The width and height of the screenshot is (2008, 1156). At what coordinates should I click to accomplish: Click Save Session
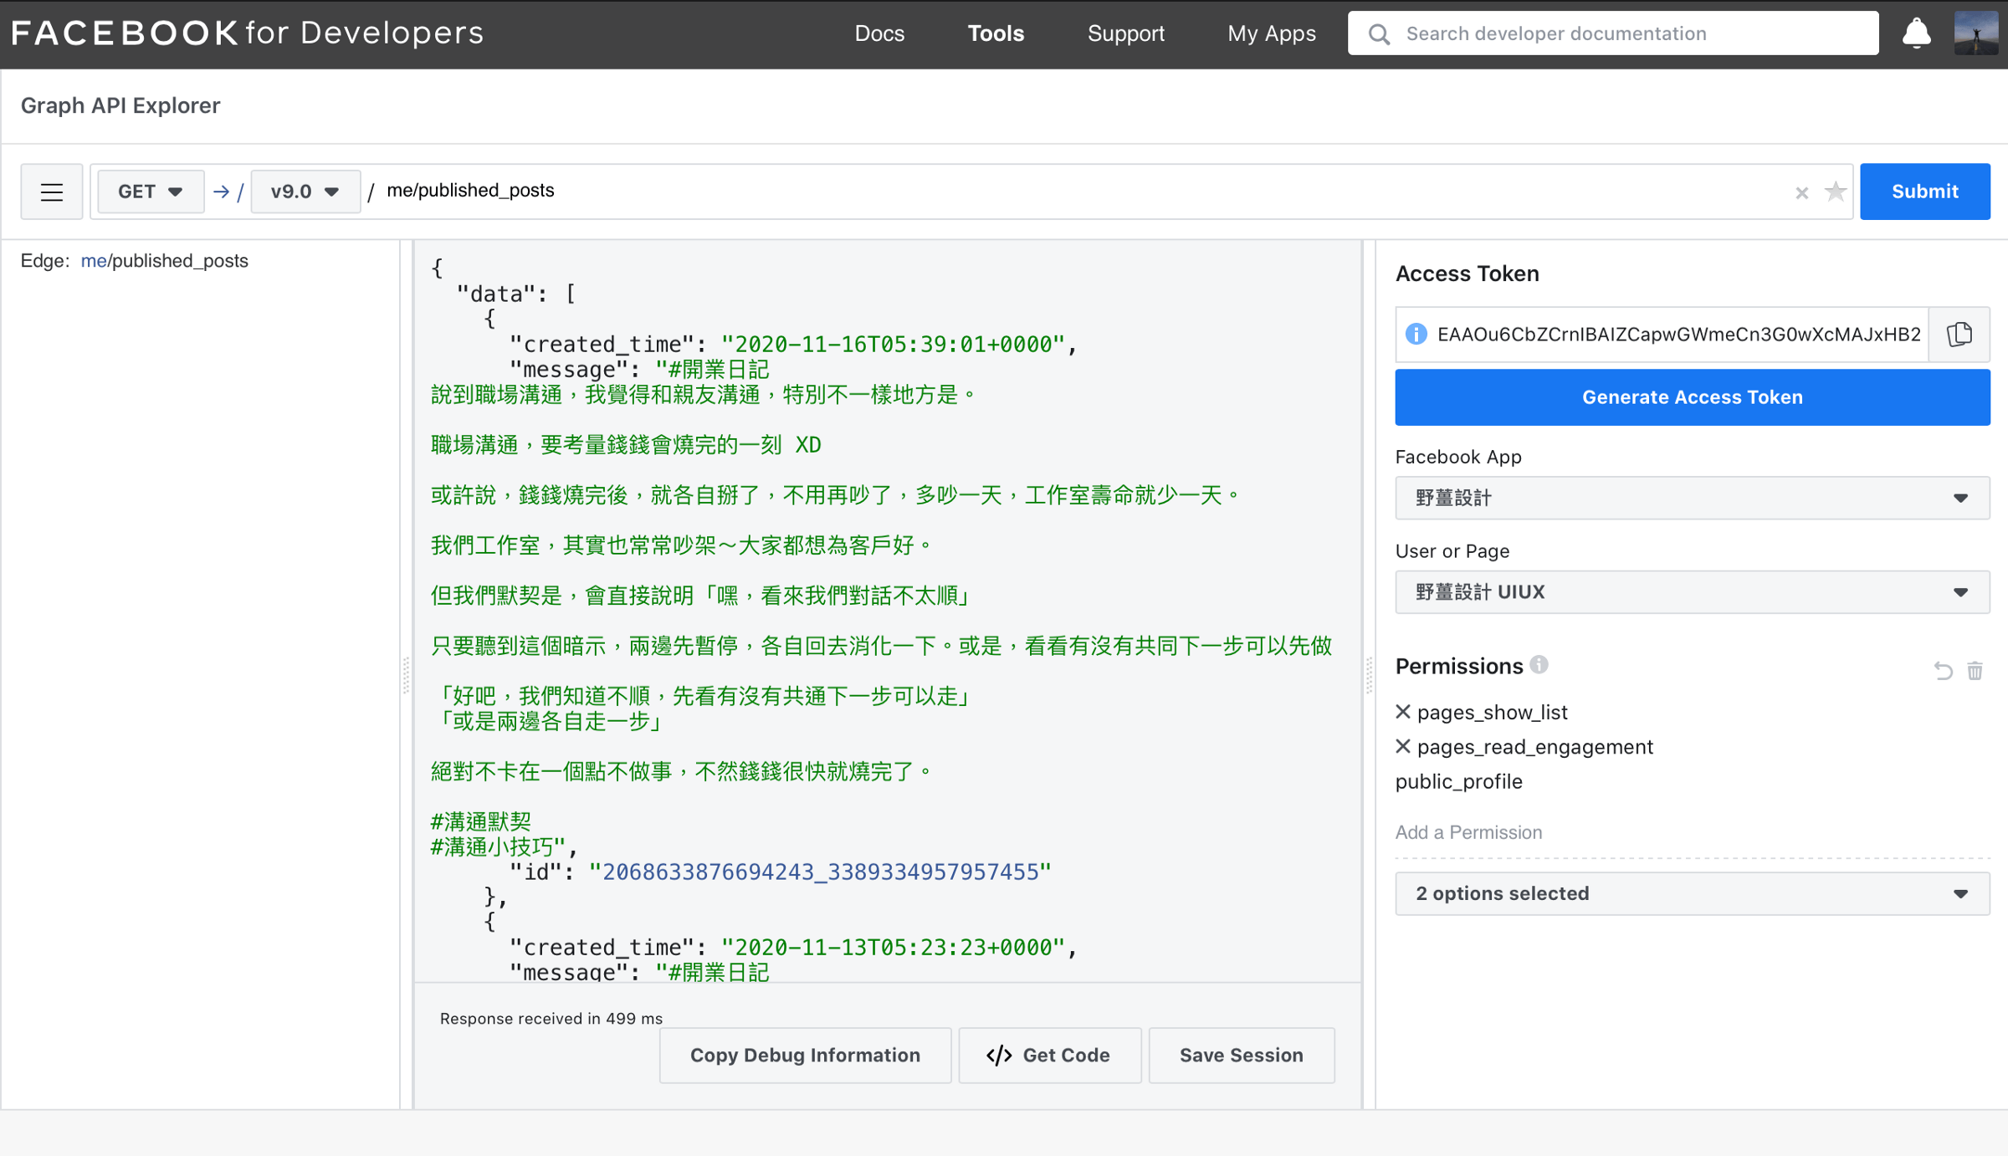point(1241,1055)
